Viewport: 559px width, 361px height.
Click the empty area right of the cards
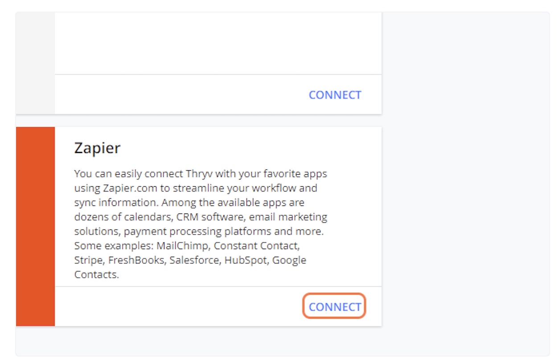click(x=465, y=178)
